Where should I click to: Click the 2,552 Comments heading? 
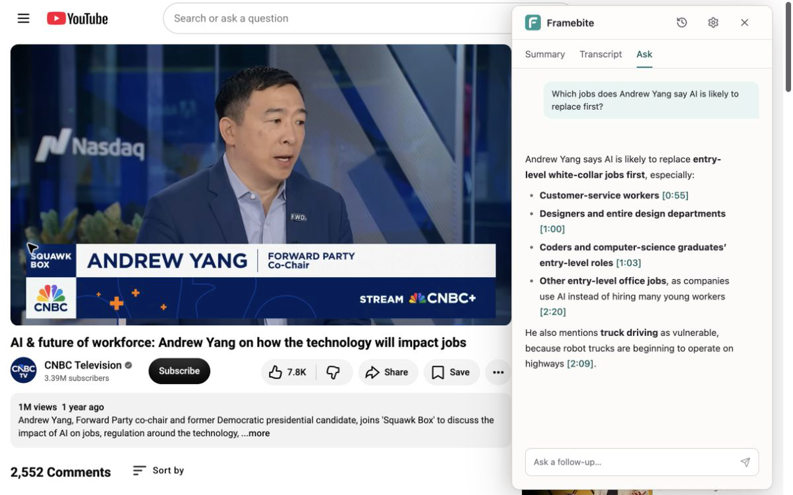click(61, 472)
